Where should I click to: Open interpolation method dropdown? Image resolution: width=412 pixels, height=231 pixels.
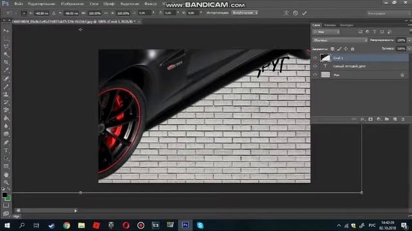point(245,13)
